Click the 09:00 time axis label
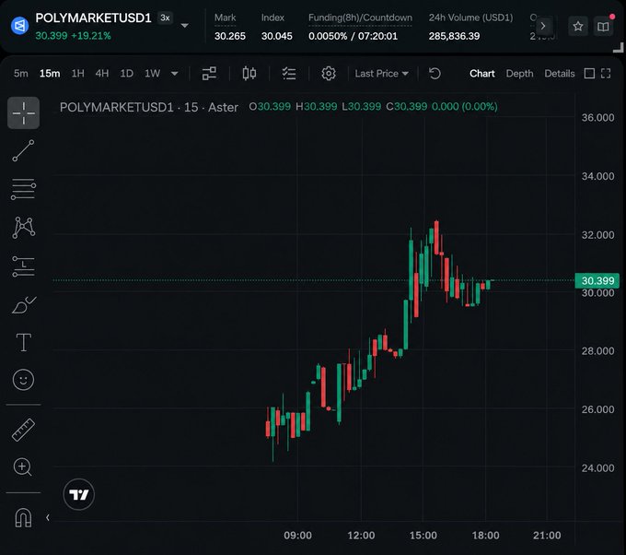Image resolution: width=626 pixels, height=555 pixels. (298, 535)
